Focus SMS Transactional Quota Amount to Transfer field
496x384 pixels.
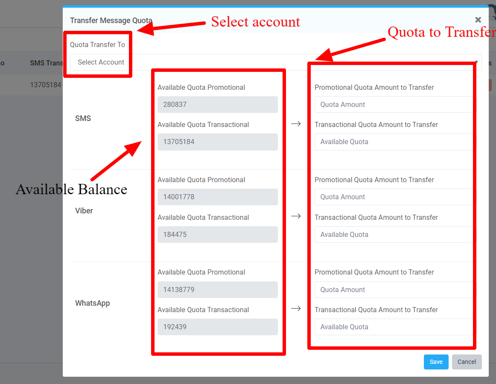pos(393,142)
